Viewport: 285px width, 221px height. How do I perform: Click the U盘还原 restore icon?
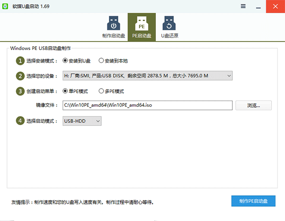(169, 24)
